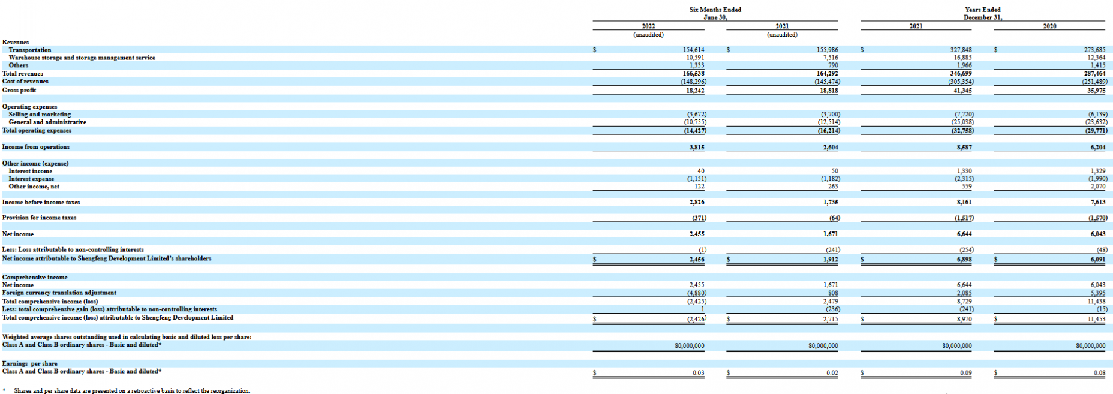This screenshot has height=394, width=1113.
Task: Click the 'Gross profit' row label
Action: [x=19, y=90]
